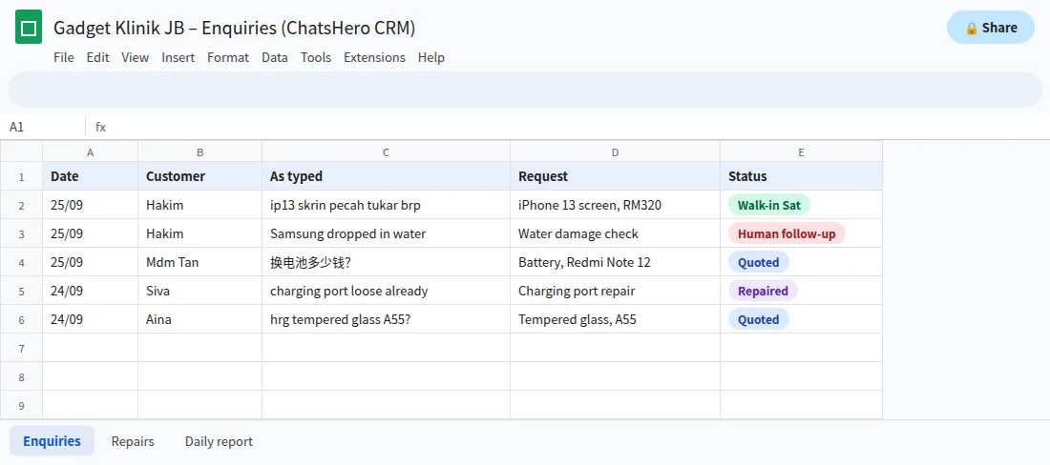Select the 24/09 date in Aina's row
This screenshot has height=465, width=1050.
click(x=91, y=319)
